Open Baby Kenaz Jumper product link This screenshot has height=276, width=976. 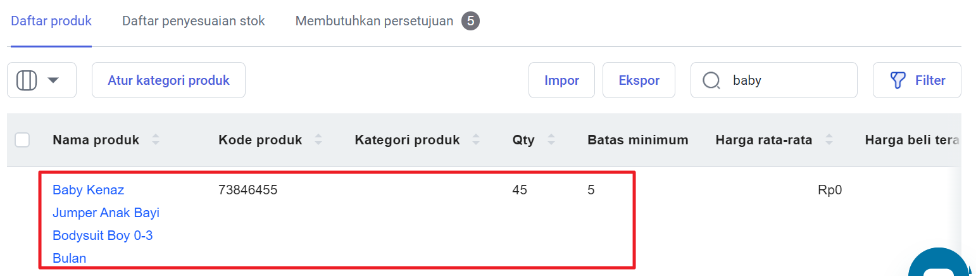[x=106, y=224]
